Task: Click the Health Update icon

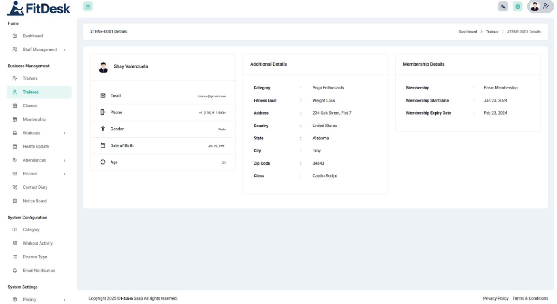Action: point(15,147)
